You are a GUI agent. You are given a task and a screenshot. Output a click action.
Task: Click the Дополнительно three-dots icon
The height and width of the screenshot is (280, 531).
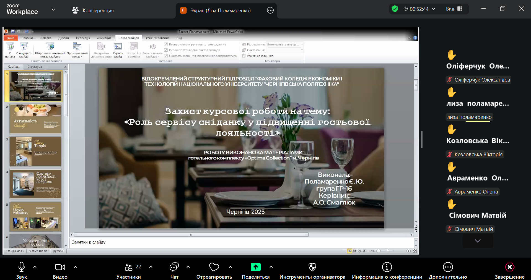tap(448, 267)
